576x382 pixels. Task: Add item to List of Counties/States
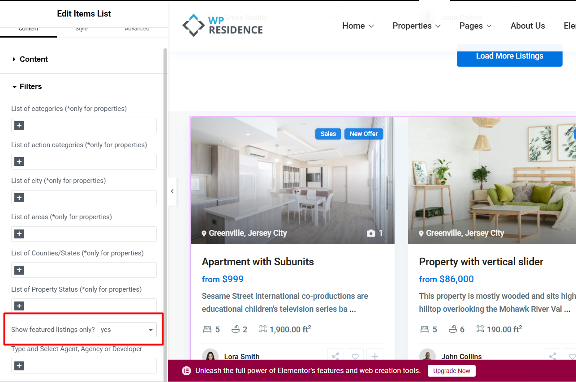pos(19,270)
